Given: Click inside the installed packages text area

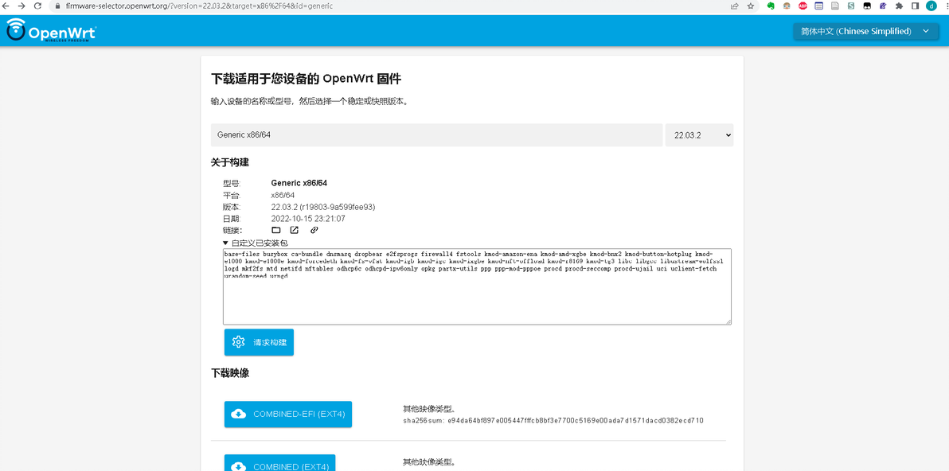Looking at the screenshot, I should point(477,286).
